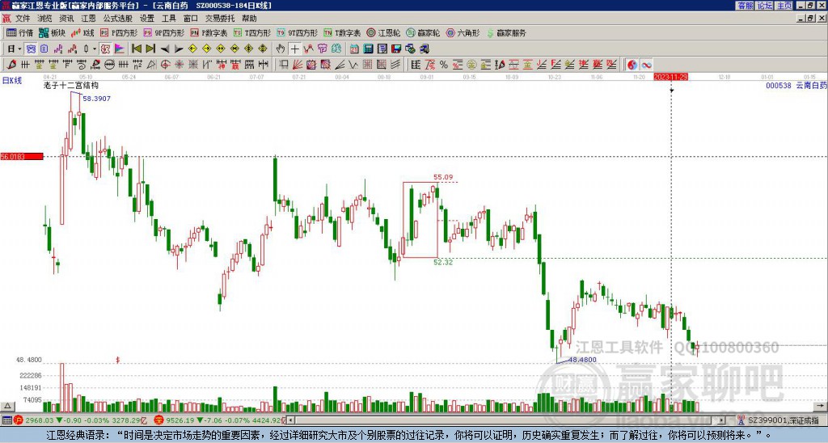Screen dimensions: 828x443
Task: Click the blue infinity symbol icon
Action: [x=646, y=65]
